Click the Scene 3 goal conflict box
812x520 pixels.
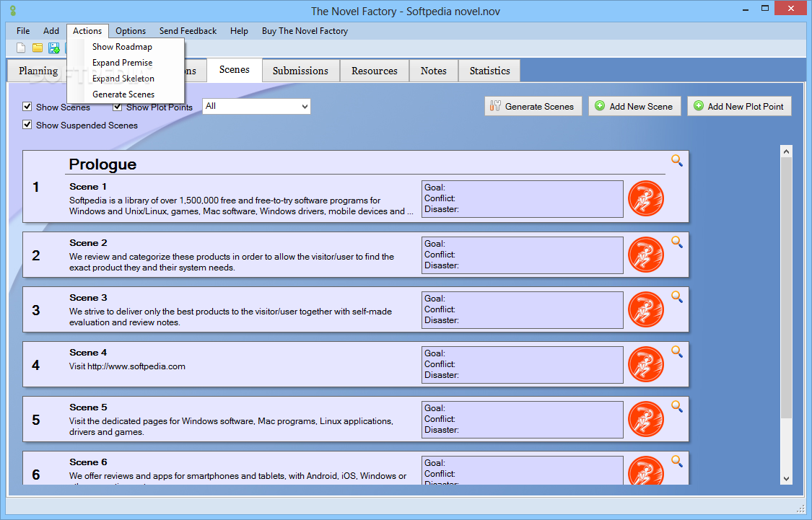pyautogui.click(x=523, y=310)
